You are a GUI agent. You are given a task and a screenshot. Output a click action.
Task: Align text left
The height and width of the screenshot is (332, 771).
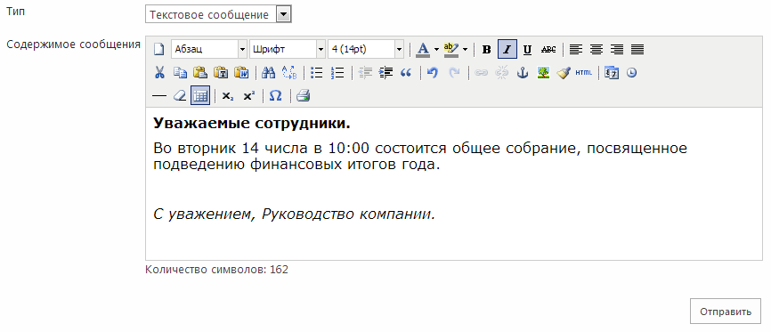[576, 49]
